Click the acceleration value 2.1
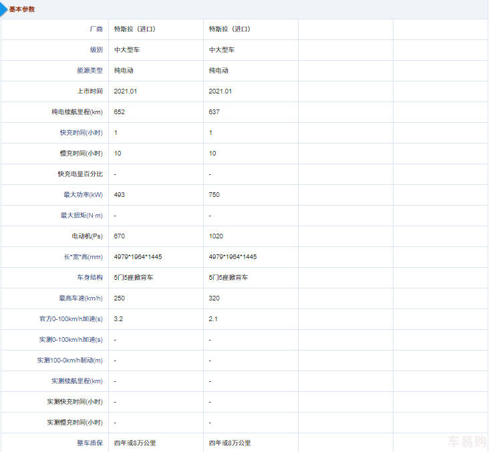The image size is (489, 452). tap(213, 319)
